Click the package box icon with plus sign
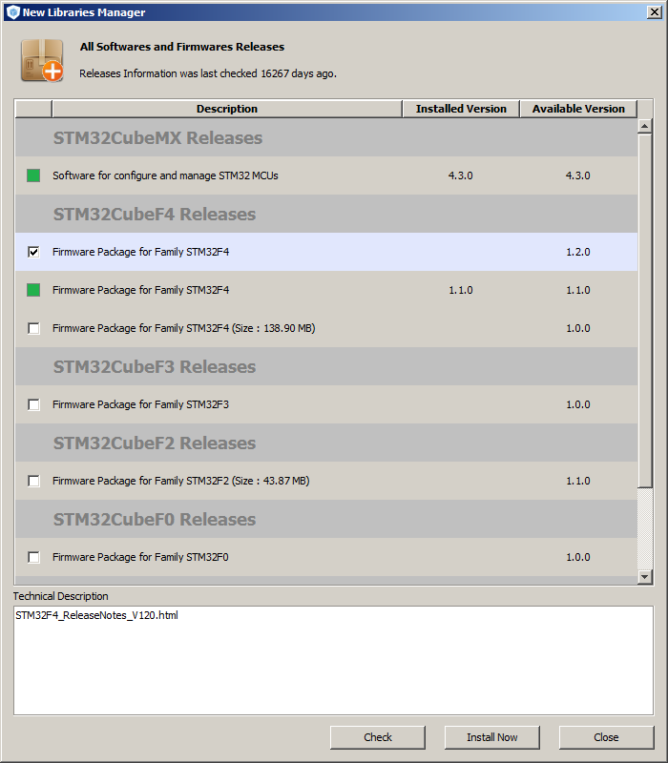Viewport: 668px width, 763px height. 41,59
